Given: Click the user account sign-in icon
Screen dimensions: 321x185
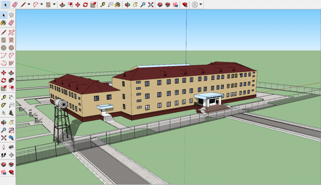Looking at the screenshot, I should [x=195, y=4].
